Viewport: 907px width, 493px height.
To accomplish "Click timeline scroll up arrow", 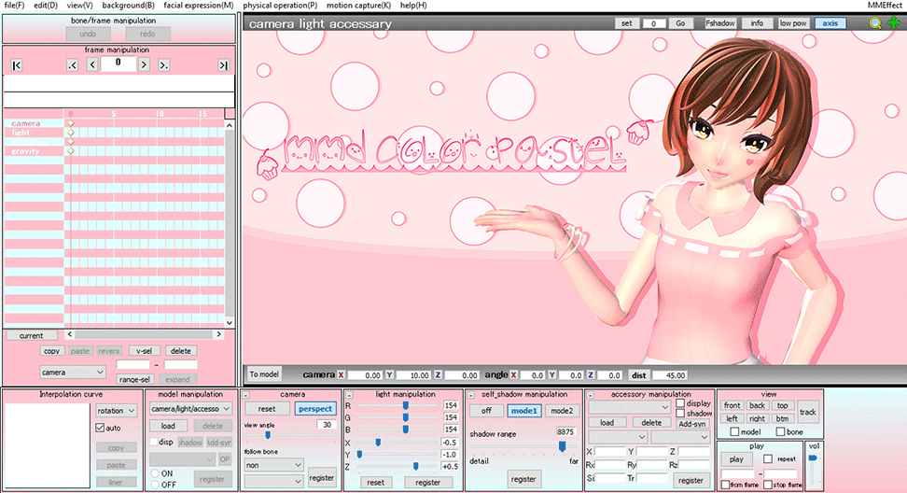I will [x=229, y=125].
